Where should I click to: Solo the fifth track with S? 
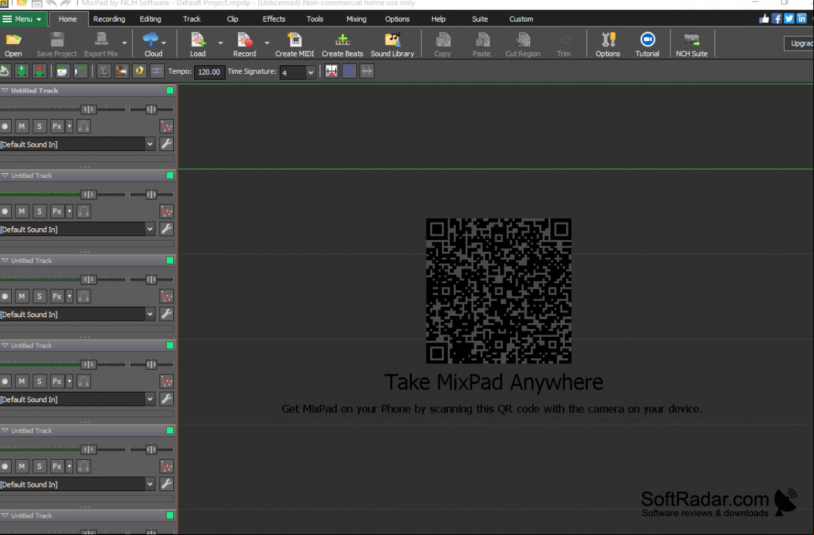pyautogui.click(x=40, y=467)
